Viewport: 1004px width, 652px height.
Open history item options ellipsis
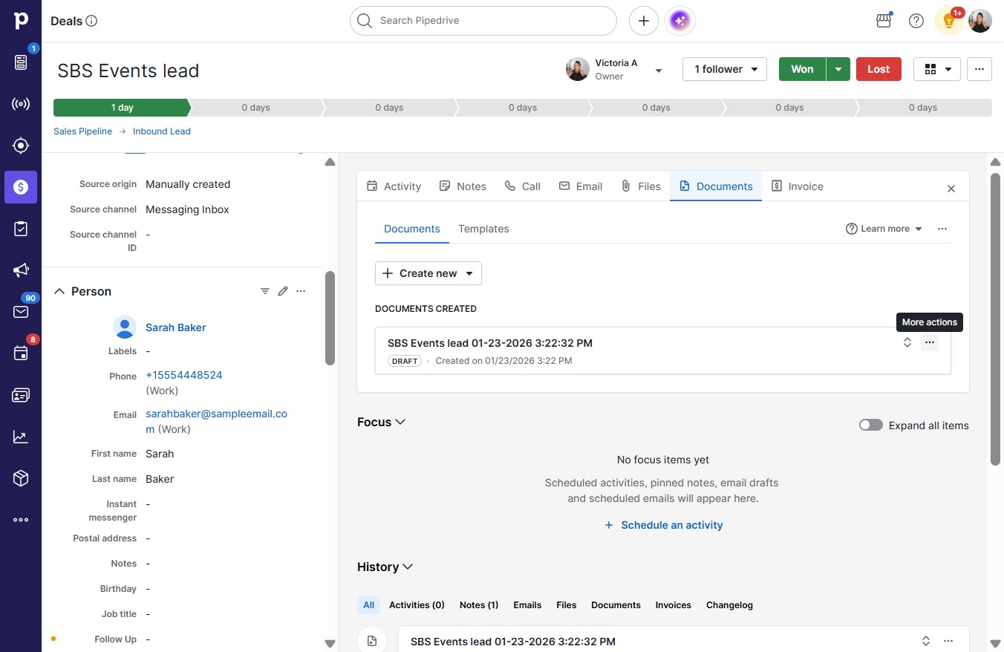[x=948, y=641]
